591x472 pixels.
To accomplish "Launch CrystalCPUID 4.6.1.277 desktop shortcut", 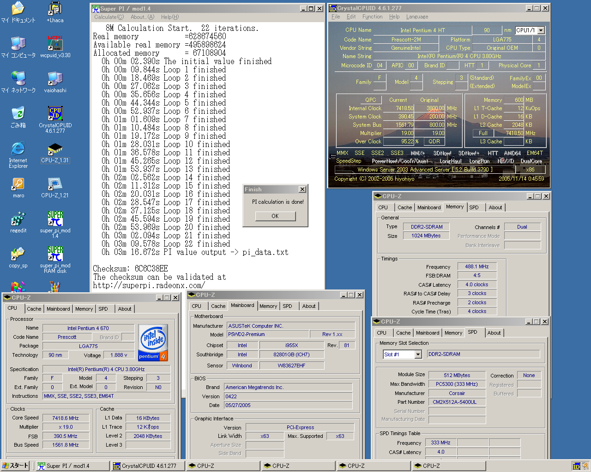I will tap(55, 120).
